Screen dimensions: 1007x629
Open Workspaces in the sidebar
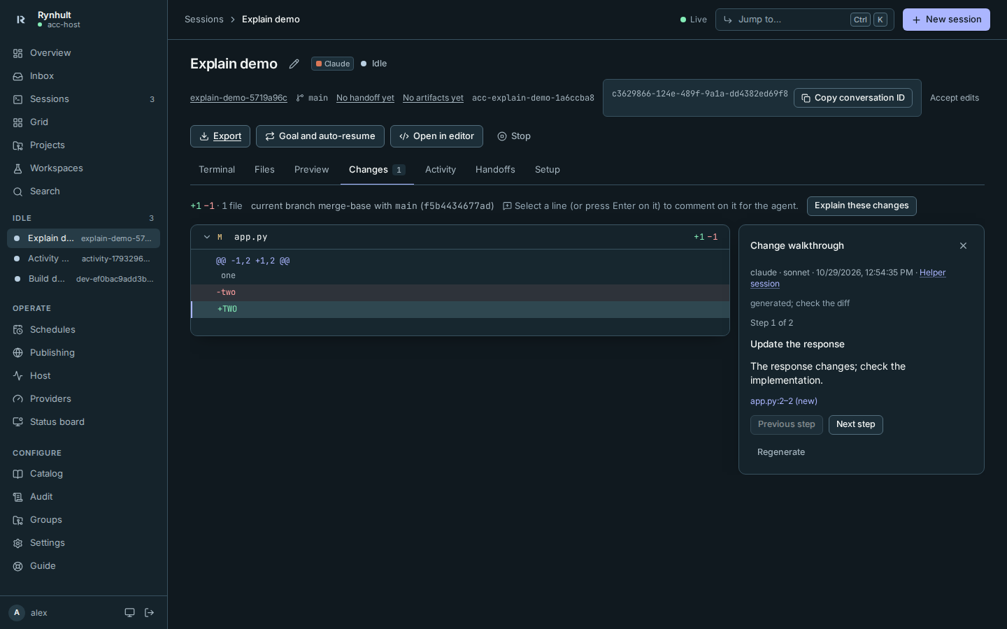pyautogui.click(x=84, y=168)
